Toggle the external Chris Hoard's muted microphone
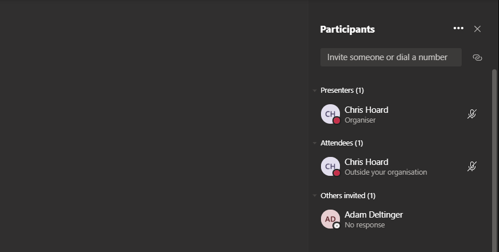This screenshot has width=499, height=252. click(x=471, y=167)
